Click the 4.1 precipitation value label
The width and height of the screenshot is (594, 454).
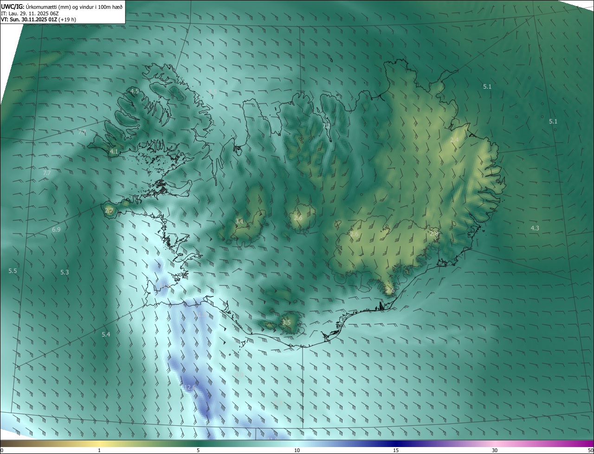[114, 152]
